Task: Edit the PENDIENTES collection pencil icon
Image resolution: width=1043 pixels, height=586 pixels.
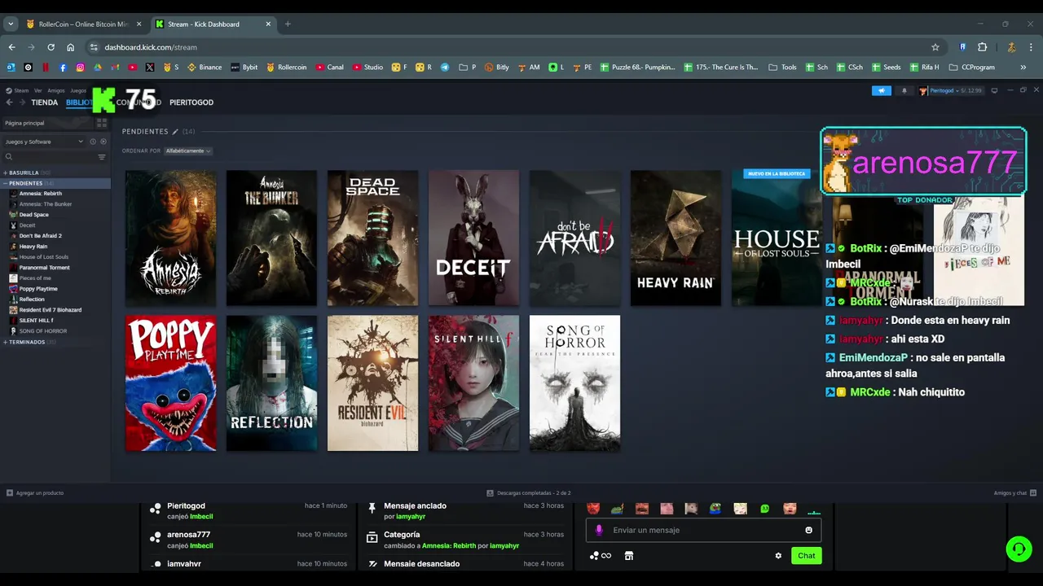Action: point(175,131)
